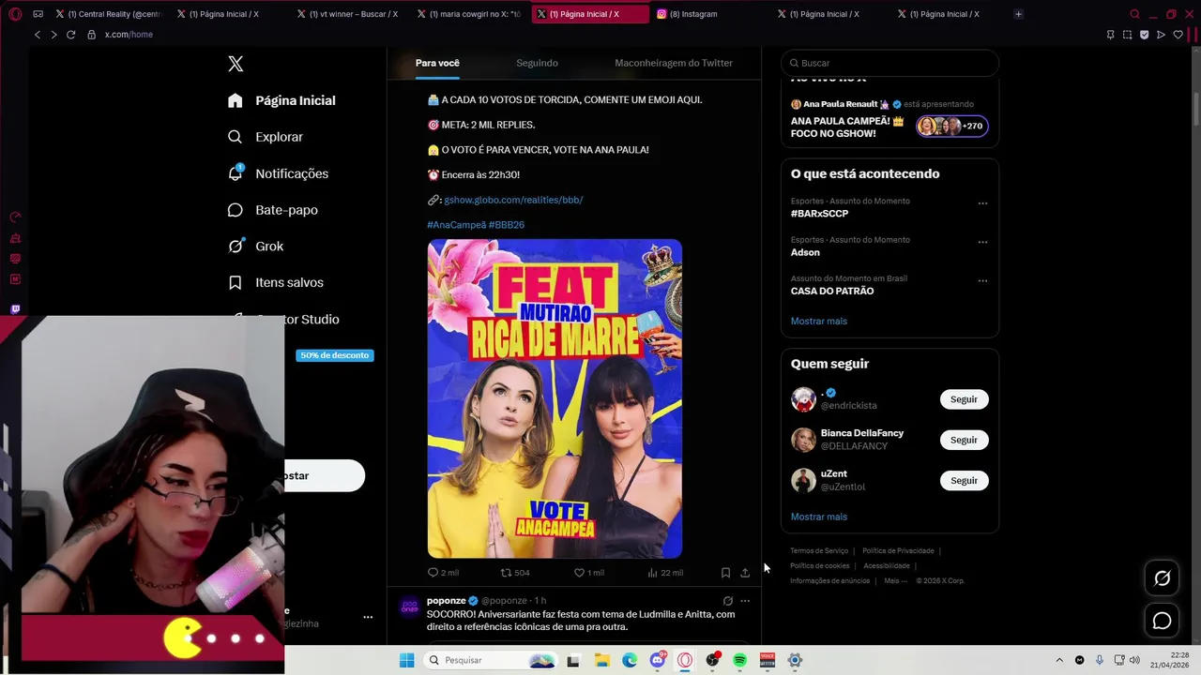Open the #AnaCampeã hashtag

click(x=456, y=225)
